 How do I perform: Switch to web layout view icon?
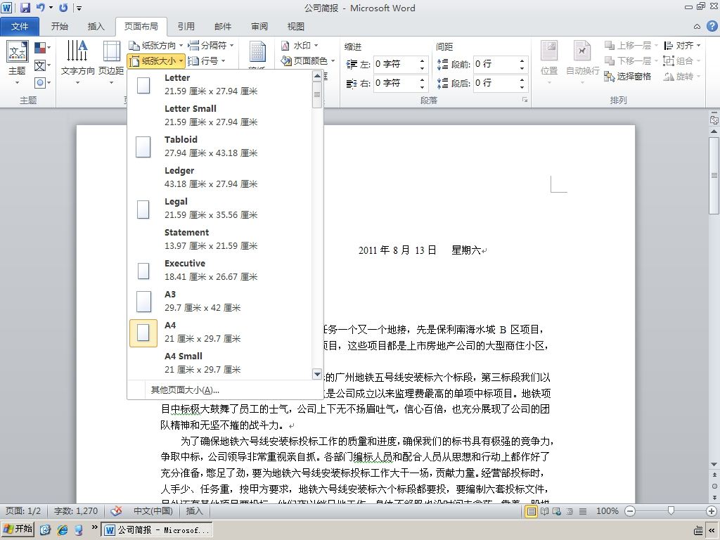[557, 511]
